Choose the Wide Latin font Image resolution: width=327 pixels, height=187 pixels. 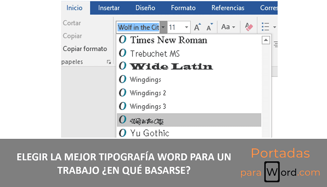(x=189, y=66)
